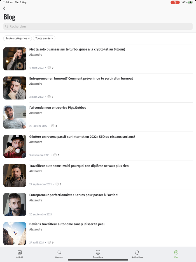Open the Groupes tab icon
This screenshot has width=196, height=262.
click(x=59, y=252)
